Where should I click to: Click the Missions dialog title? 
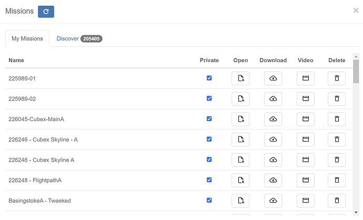tap(19, 11)
